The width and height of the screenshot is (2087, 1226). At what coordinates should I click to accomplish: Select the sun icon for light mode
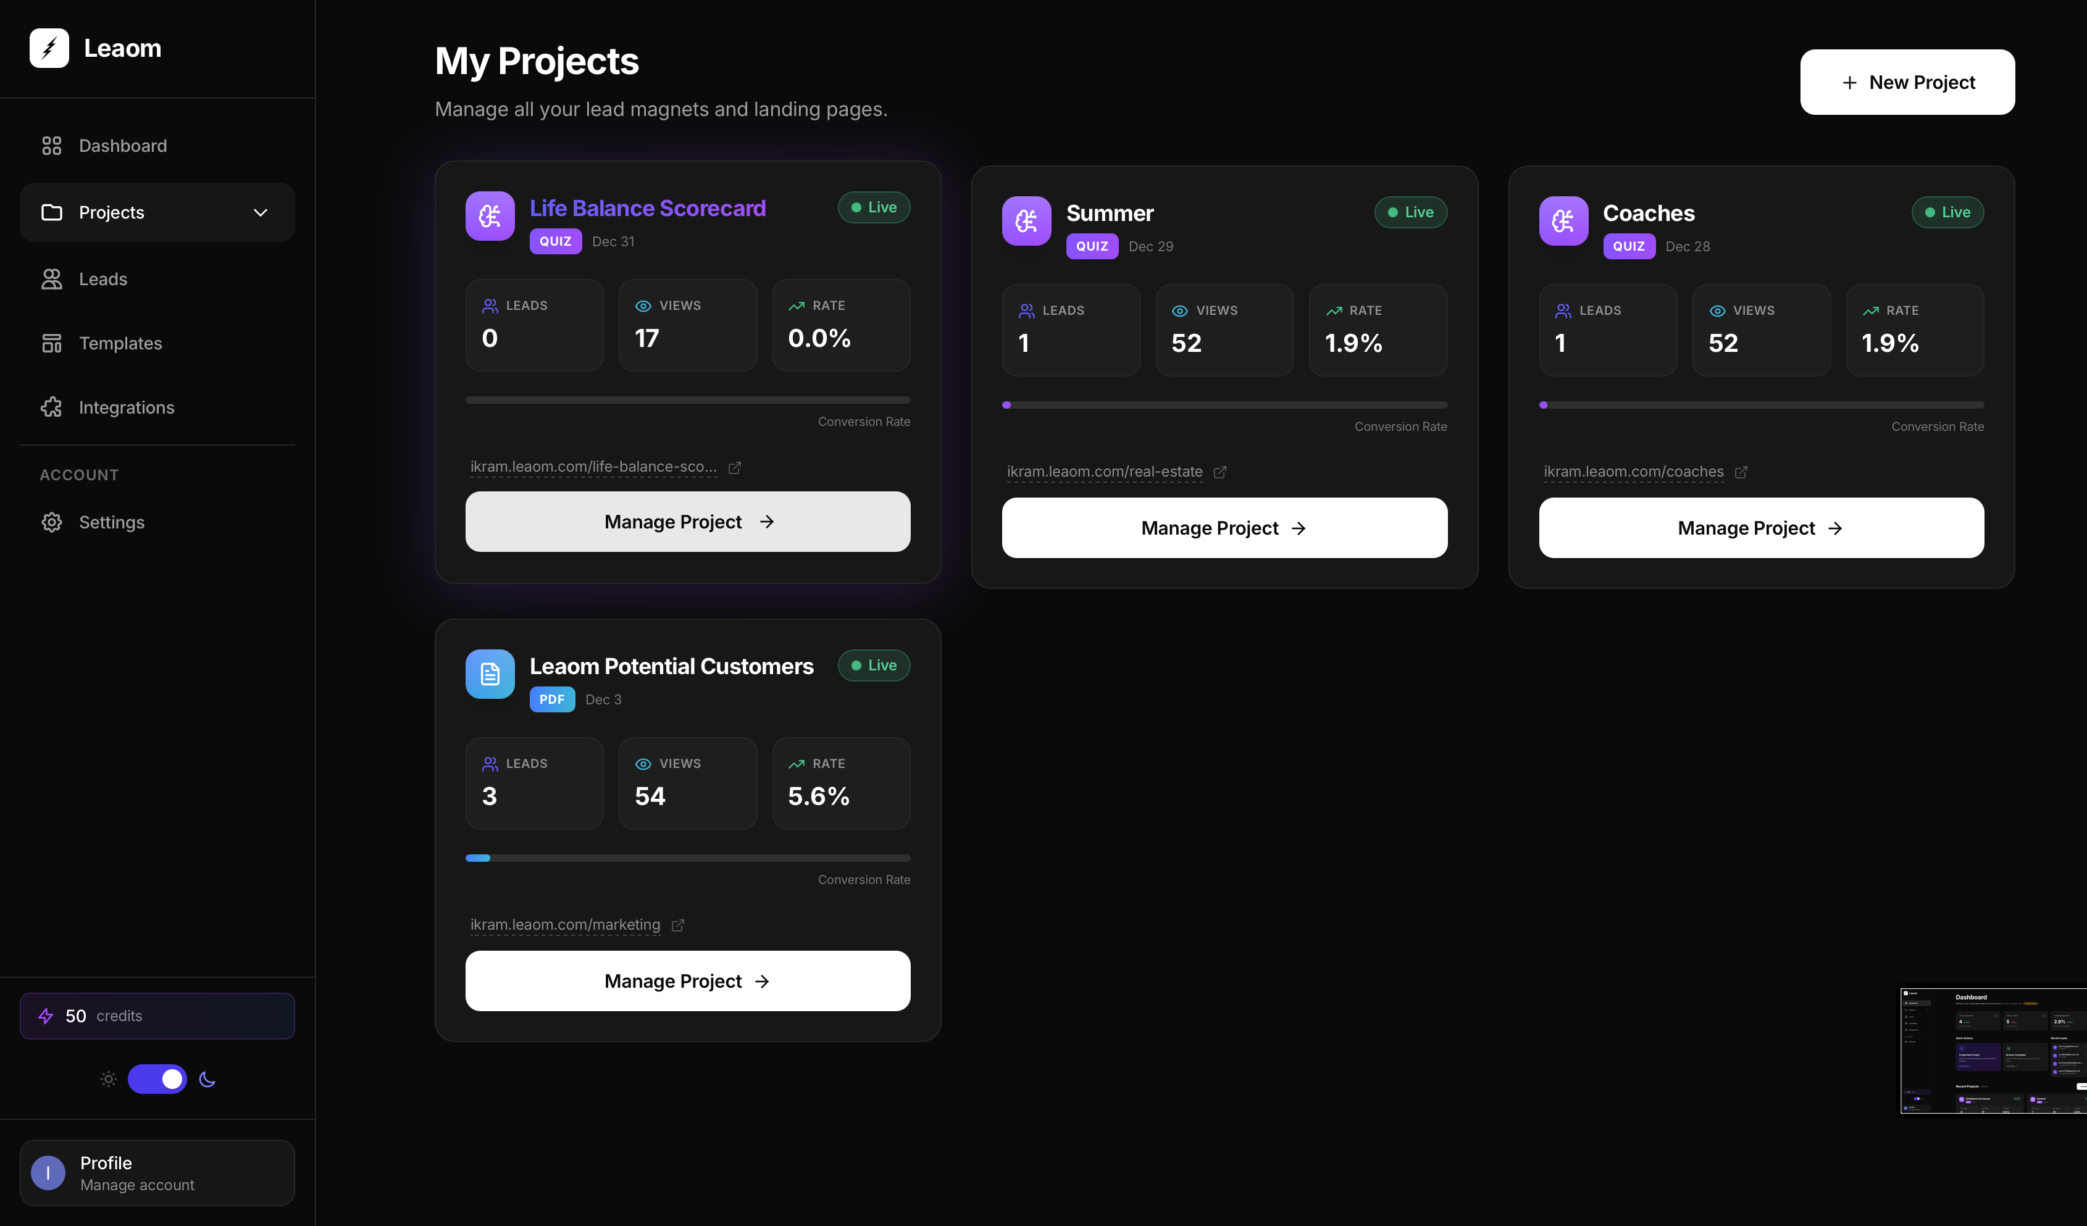point(107,1078)
